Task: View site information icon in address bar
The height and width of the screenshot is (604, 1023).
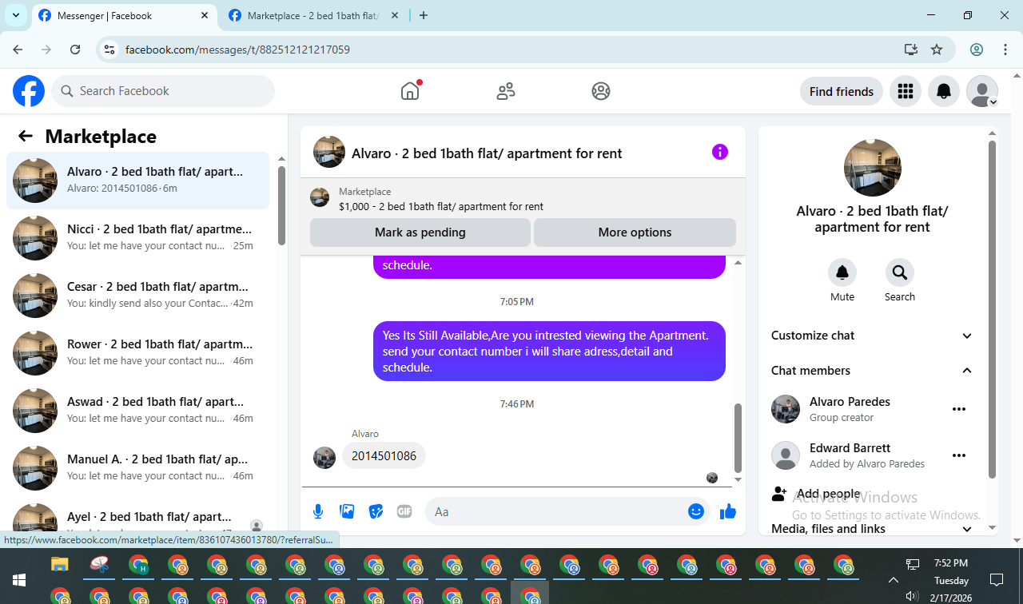Action: click(110, 50)
